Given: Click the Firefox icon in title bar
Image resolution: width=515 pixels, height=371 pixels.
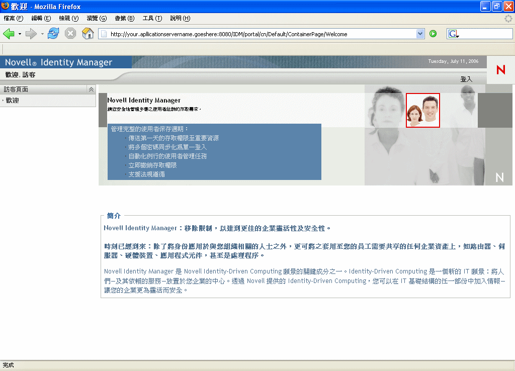Looking at the screenshot, I should pyautogui.click(x=5, y=6).
